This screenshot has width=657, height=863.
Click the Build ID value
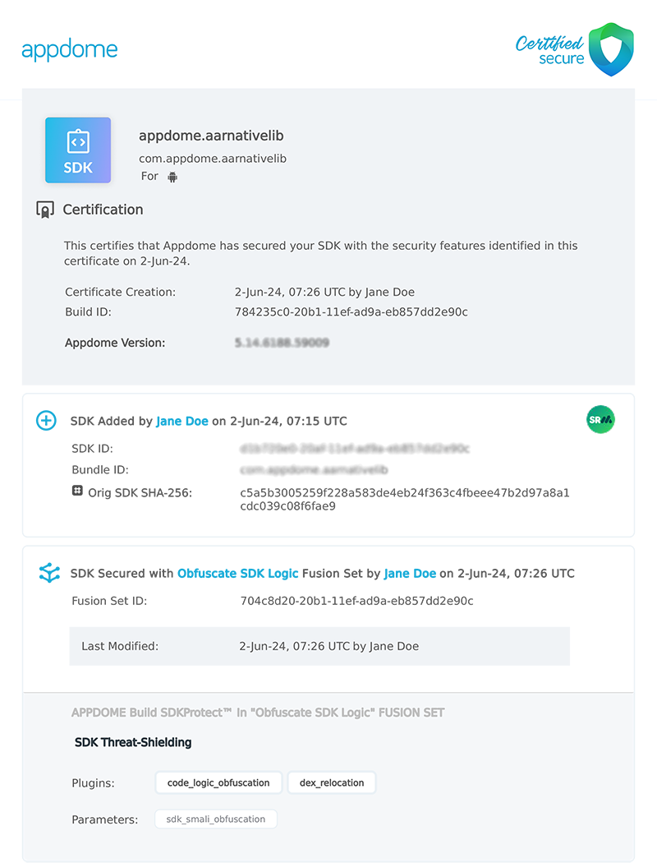click(x=351, y=312)
